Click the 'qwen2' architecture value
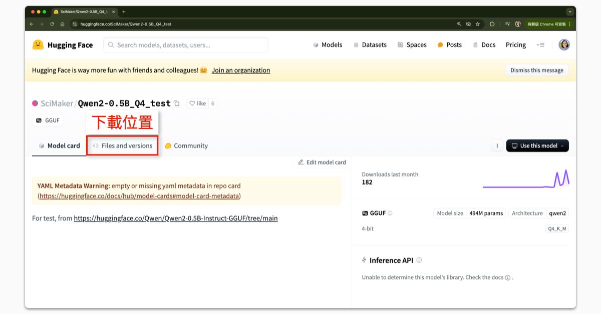The width and height of the screenshot is (601, 314). pyautogui.click(x=557, y=213)
